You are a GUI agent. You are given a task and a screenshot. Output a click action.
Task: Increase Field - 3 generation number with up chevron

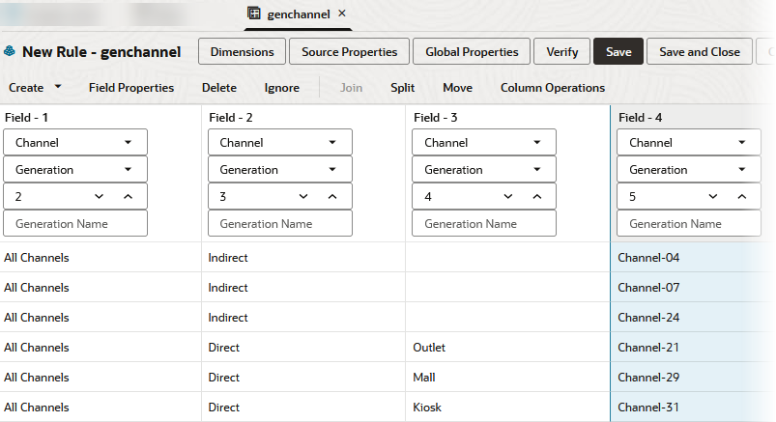tap(536, 196)
